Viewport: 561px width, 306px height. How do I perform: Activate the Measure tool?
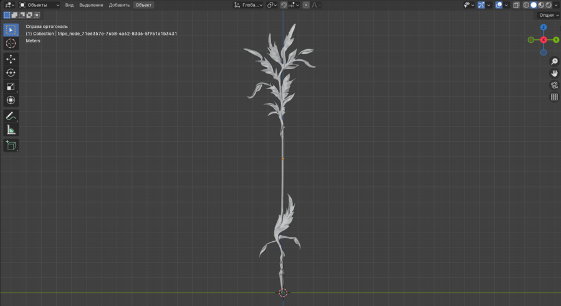pyautogui.click(x=11, y=130)
